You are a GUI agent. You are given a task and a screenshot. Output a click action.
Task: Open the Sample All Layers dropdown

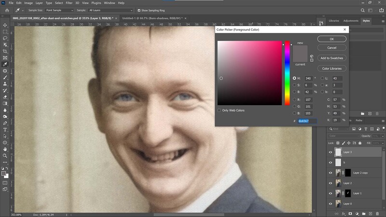(110, 10)
